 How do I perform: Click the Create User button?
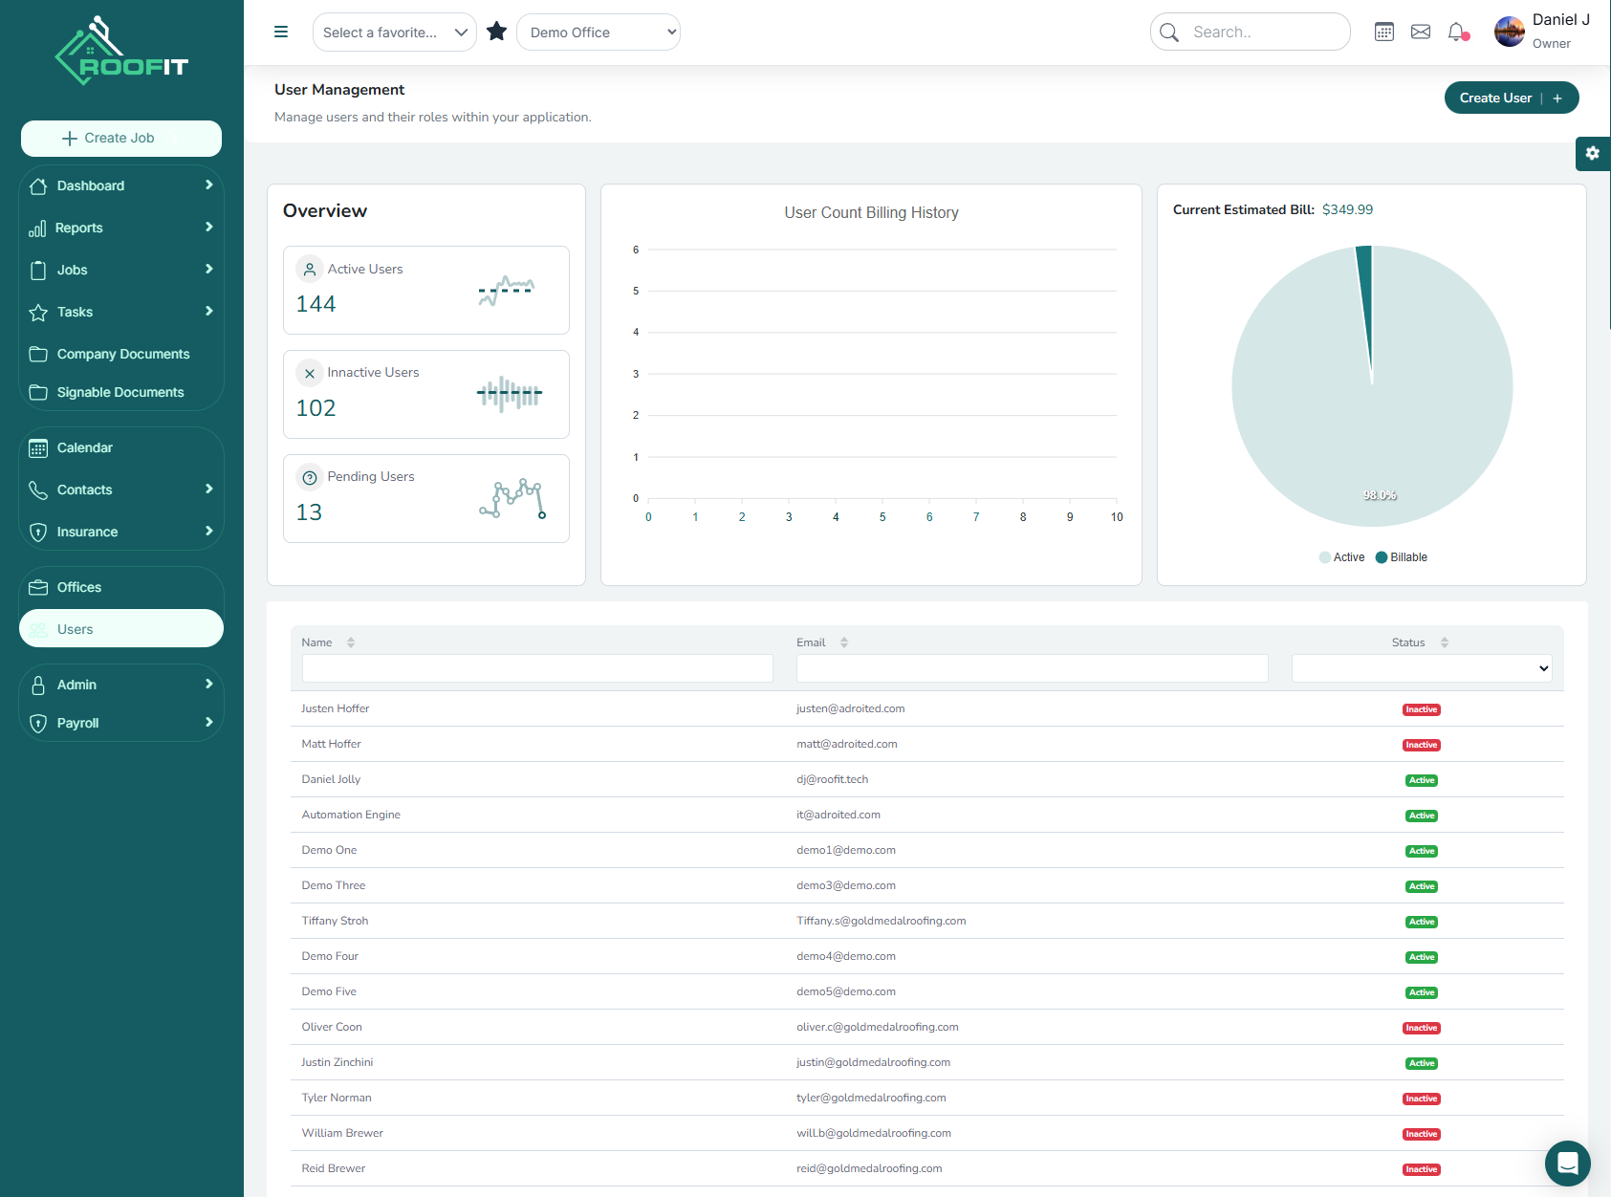(1511, 97)
